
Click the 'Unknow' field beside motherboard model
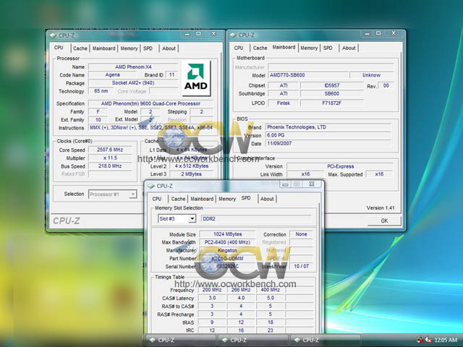point(371,75)
